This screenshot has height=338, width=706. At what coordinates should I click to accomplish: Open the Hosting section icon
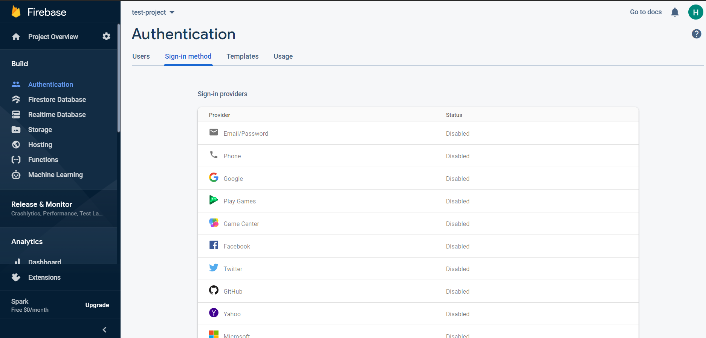[16, 145]
